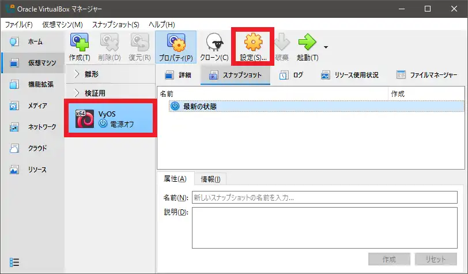
Task: Switch to the ファイルマネージャー tab
Action: (x=427, y=75)
